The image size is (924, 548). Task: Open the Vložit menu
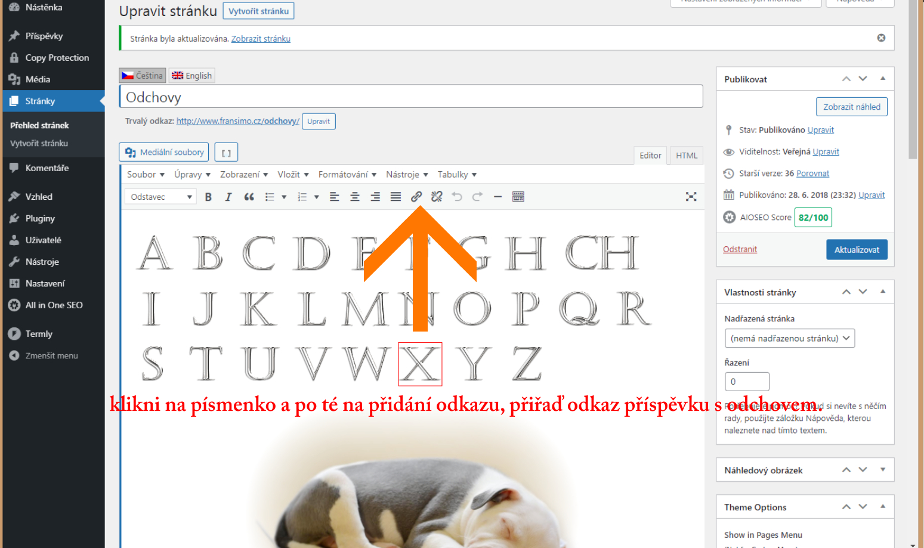coord(293,175)
